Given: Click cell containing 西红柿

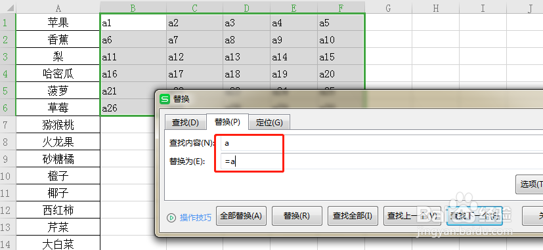Looking at the screenshot, I should (58, 210).
